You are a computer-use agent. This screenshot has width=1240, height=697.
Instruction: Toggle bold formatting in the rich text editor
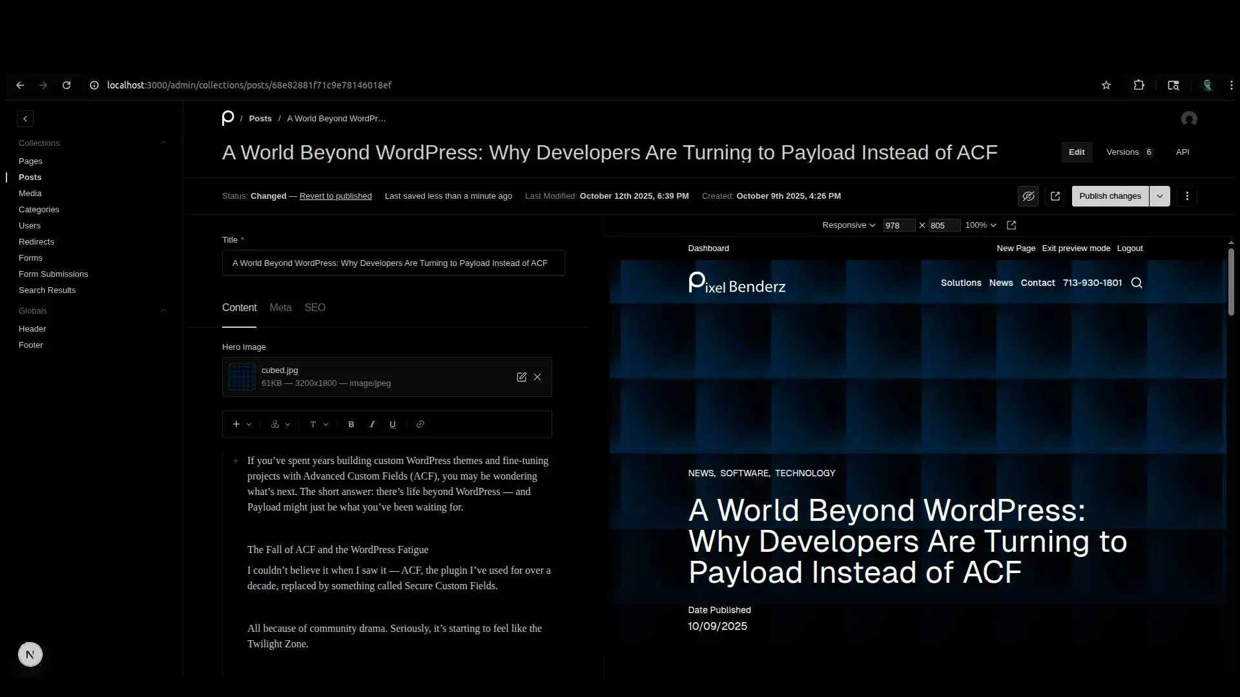point(351,424)
